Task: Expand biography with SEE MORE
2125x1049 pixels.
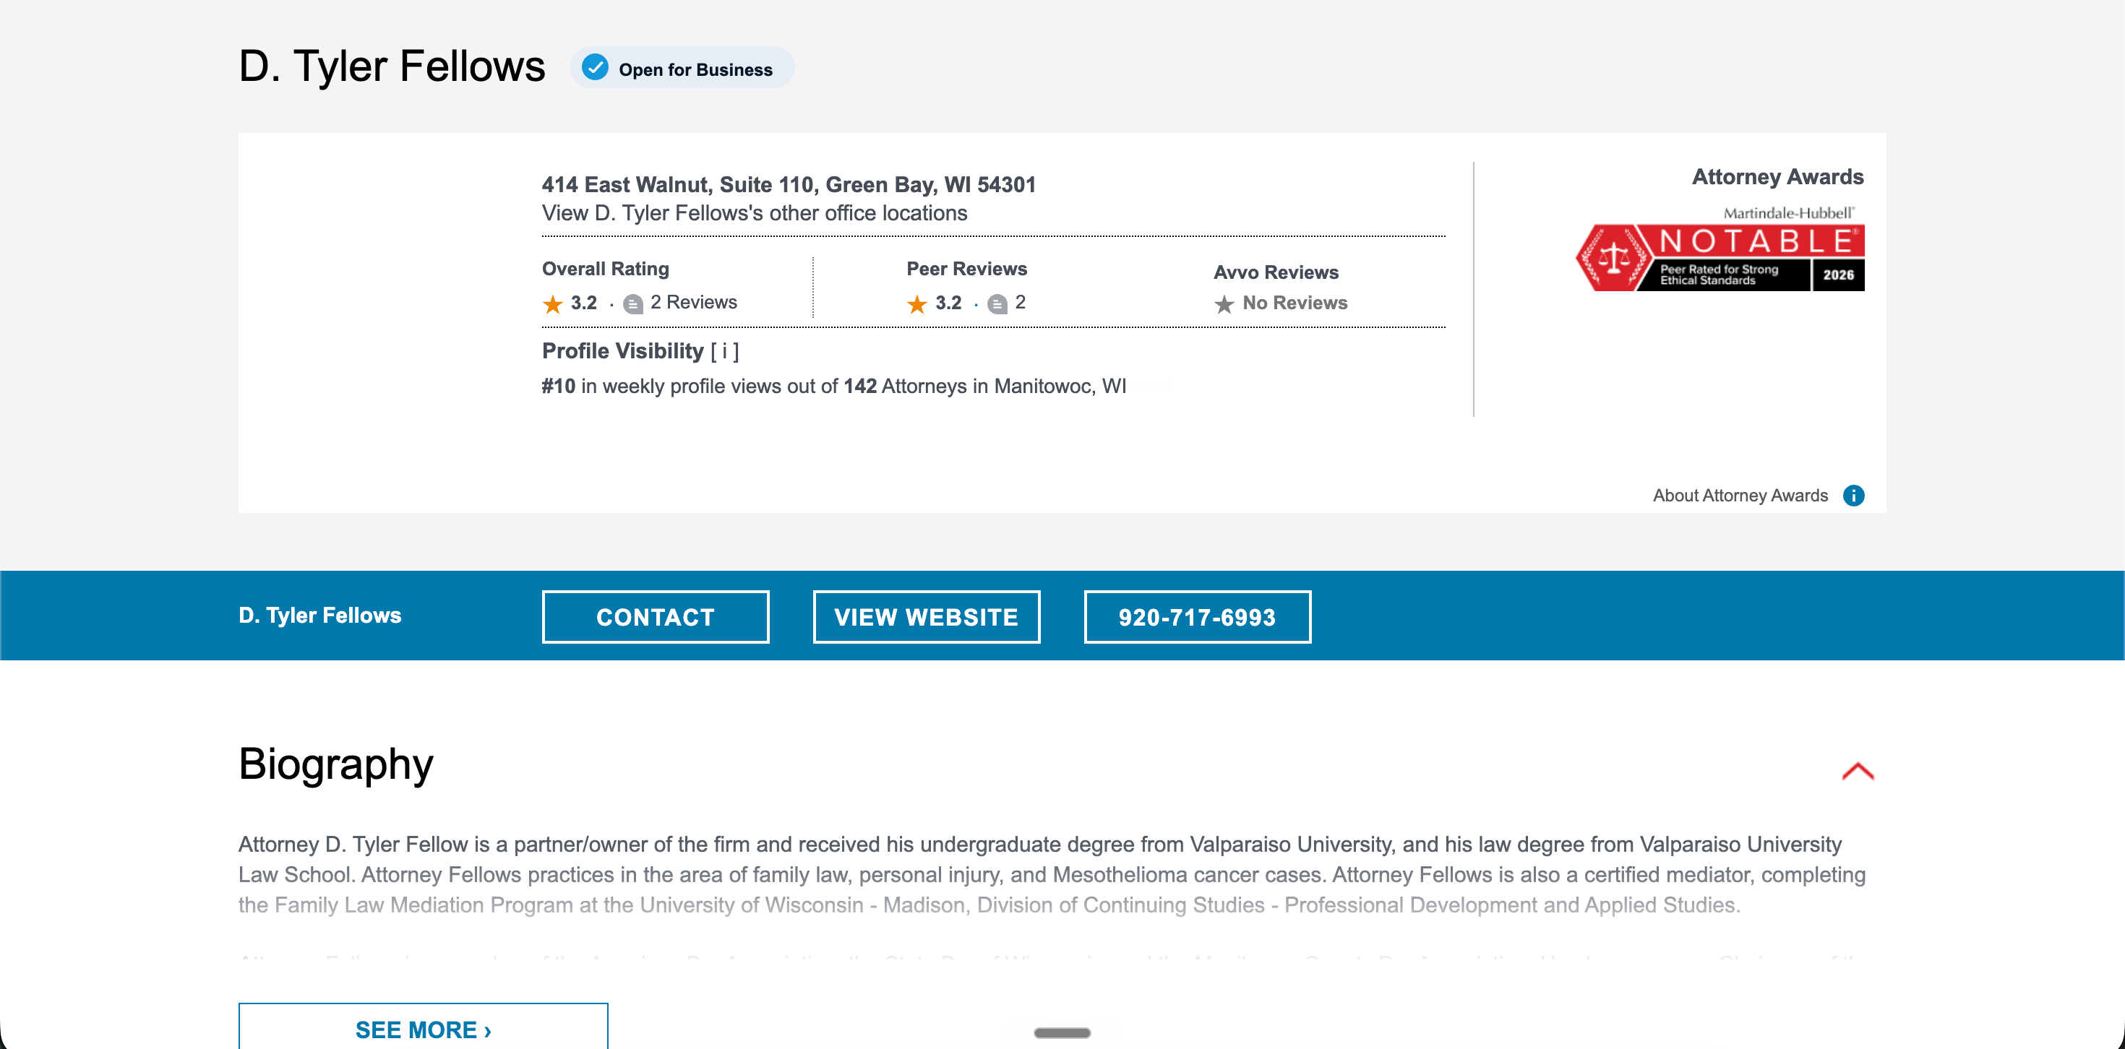Action: (x=423, y=1028)
